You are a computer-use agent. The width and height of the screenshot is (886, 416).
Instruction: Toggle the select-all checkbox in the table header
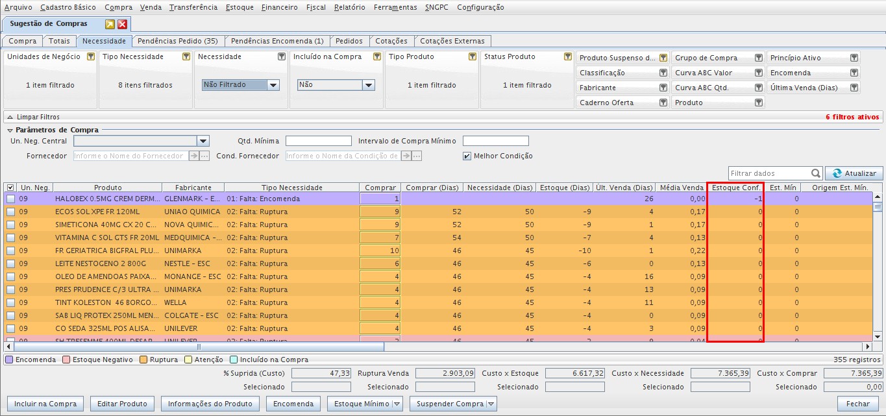[x=10, y=188]
